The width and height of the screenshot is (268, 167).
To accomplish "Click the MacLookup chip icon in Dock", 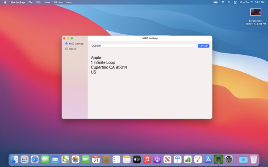I will click(218, 159).
